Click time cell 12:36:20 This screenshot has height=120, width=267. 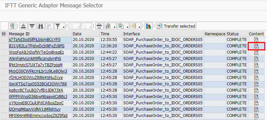(111, 46)
